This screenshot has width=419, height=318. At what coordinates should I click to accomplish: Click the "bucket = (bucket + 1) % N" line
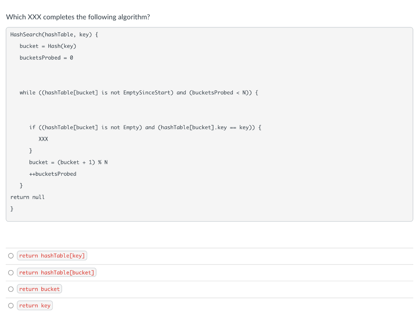pyautogui.click(x=68, y=162)
